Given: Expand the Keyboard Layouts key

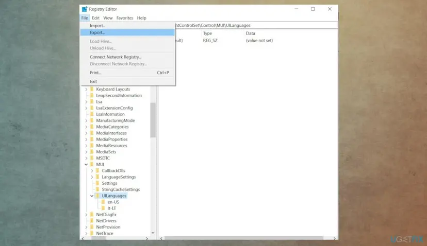Looking at the screenshot, I should (x=86, y=89).
